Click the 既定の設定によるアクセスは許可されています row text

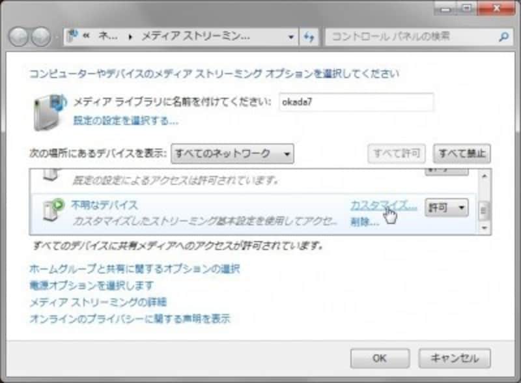click(175, 180)
